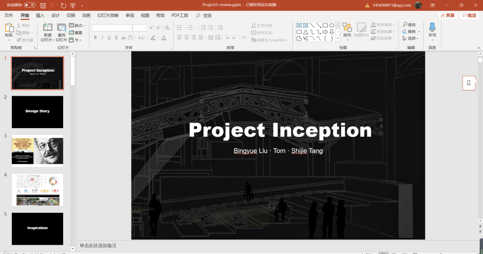Viewport: 483px width, 254px height.
Task: Start slideshow from beginning icon in title bar
Action: pyautogui.click(x=73, y=5)
